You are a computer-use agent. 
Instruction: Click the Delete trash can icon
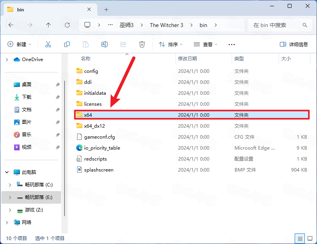(142, 44)
